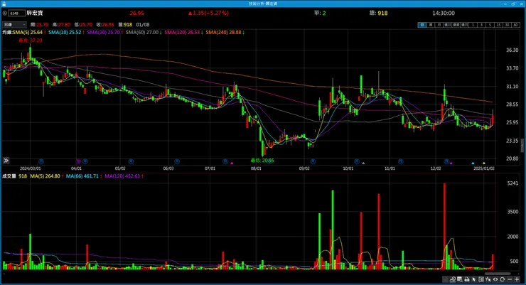Screen dimensions: 526x285
Task: Switch to 3-minute chart interval
Action: (x=482, y=25)
